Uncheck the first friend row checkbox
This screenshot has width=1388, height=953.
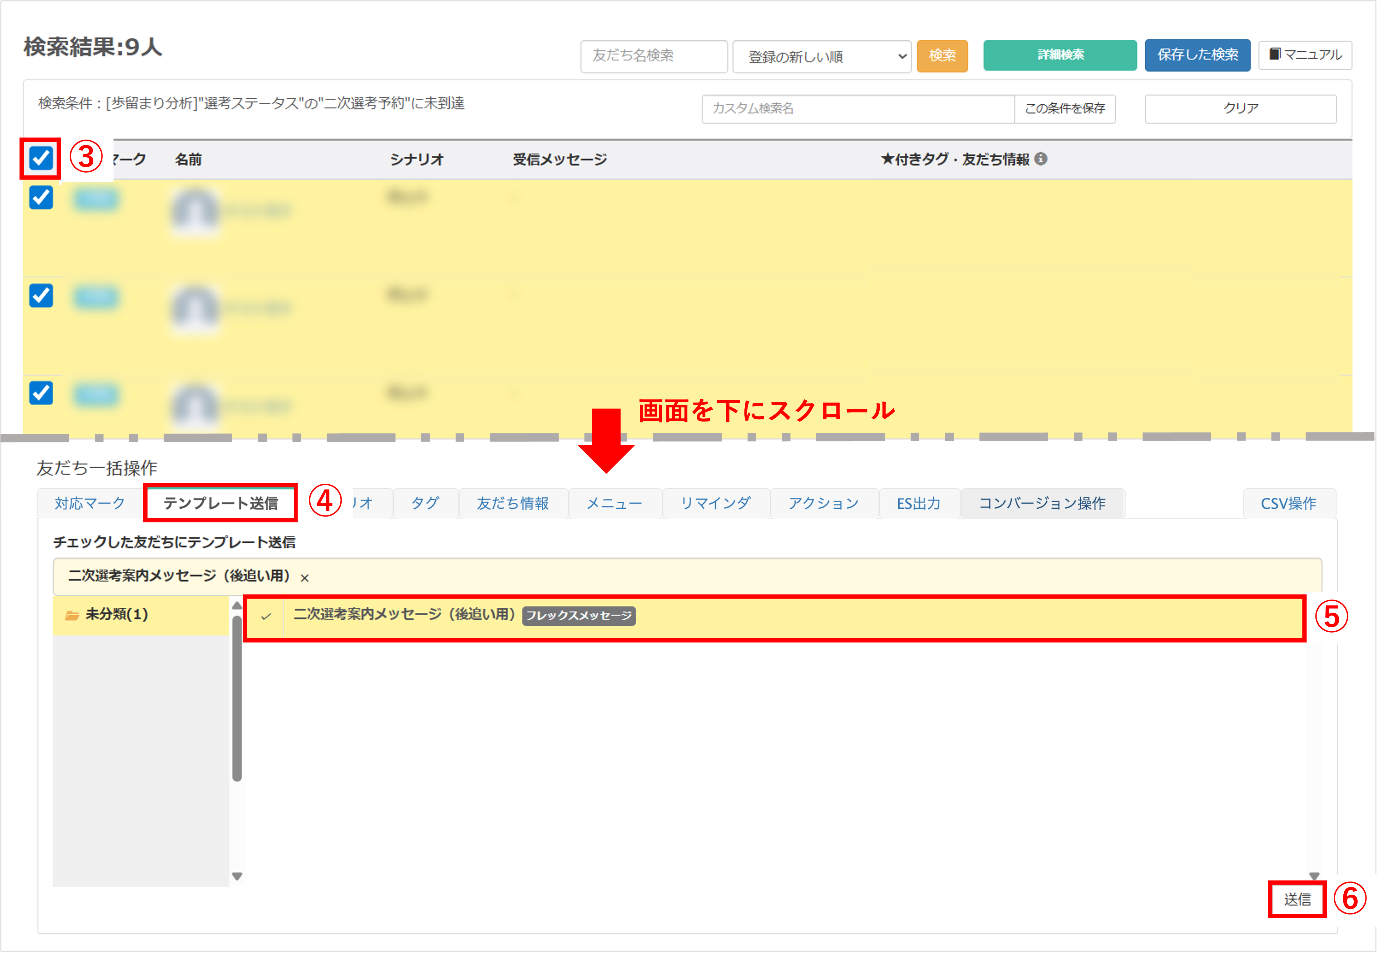41,198
